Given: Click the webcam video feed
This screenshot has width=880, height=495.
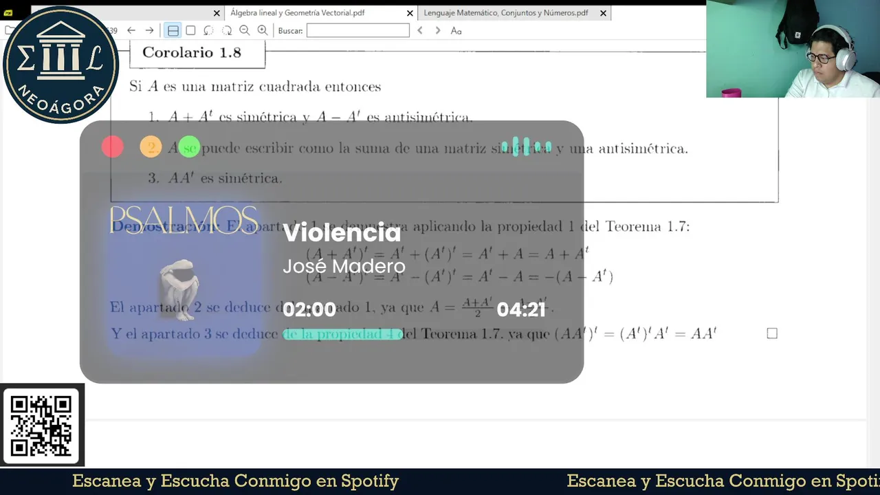Looking at the screenshot, I should [x=793, y=49].
